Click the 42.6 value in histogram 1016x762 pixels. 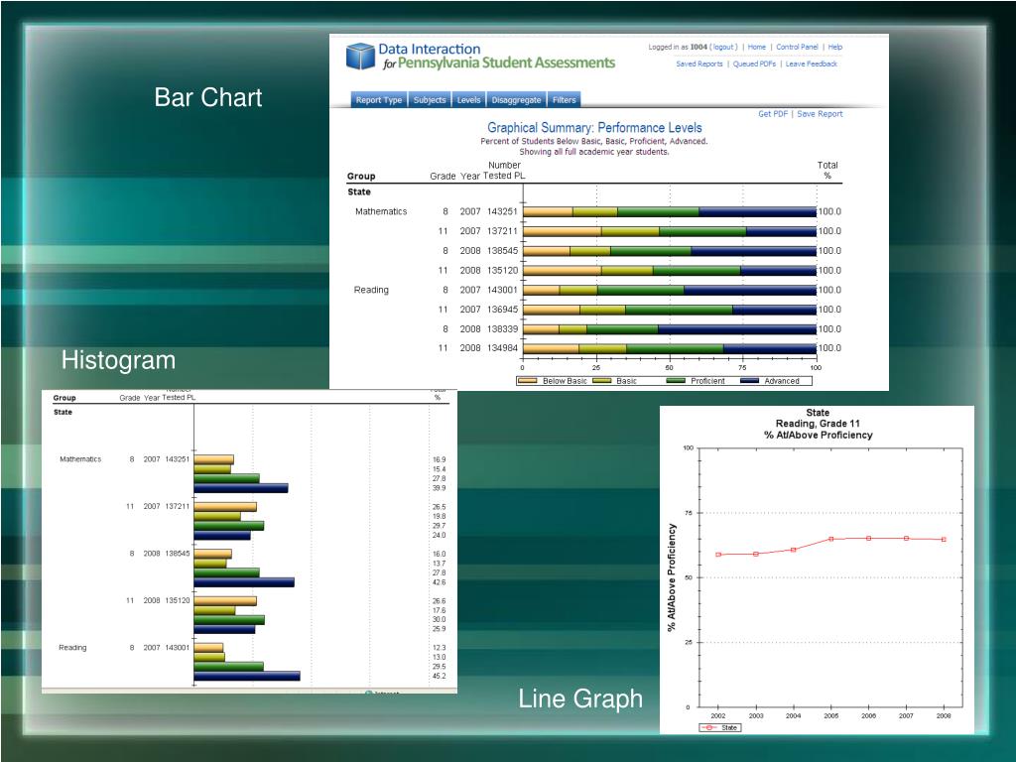(440, 582)
